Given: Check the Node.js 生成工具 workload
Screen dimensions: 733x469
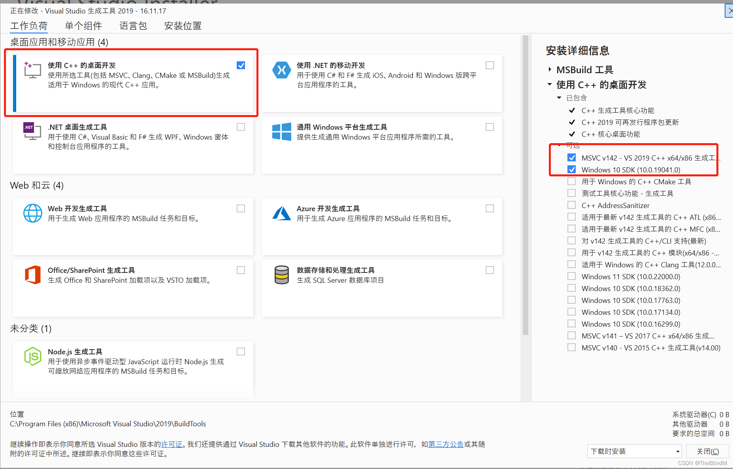Looking at the screenshot, I should point(241,352).
